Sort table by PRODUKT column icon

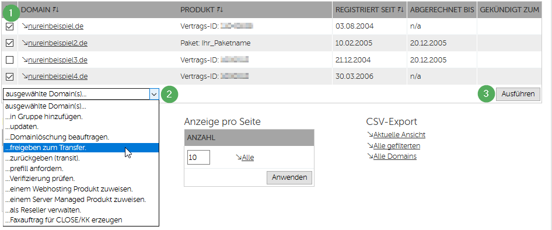coord(220,10)
